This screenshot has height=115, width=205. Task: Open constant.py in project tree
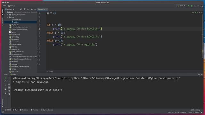(x=15, y=34)
